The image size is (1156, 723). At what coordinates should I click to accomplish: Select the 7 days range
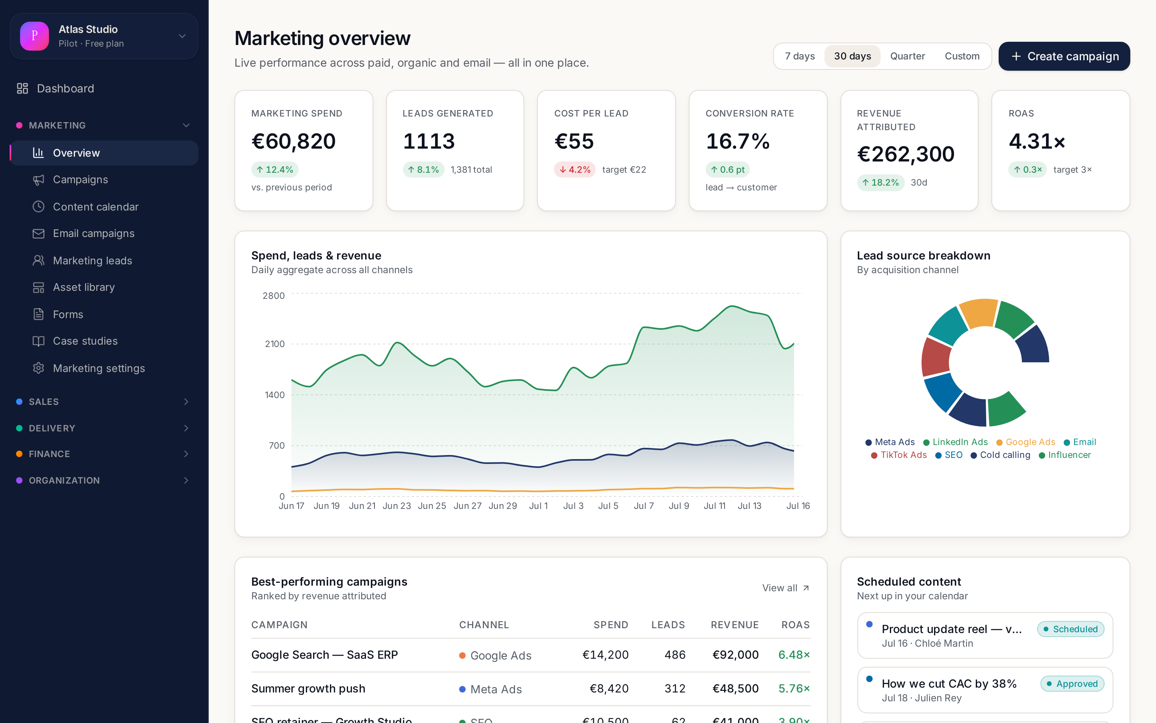800,56
